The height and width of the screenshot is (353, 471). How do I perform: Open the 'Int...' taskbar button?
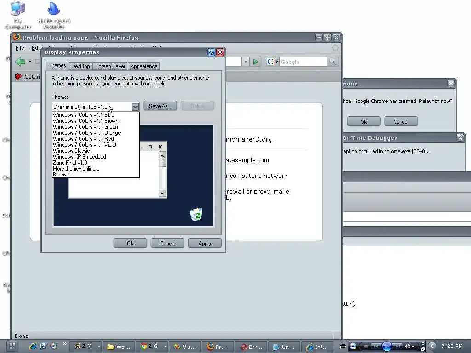coord(317,347)
